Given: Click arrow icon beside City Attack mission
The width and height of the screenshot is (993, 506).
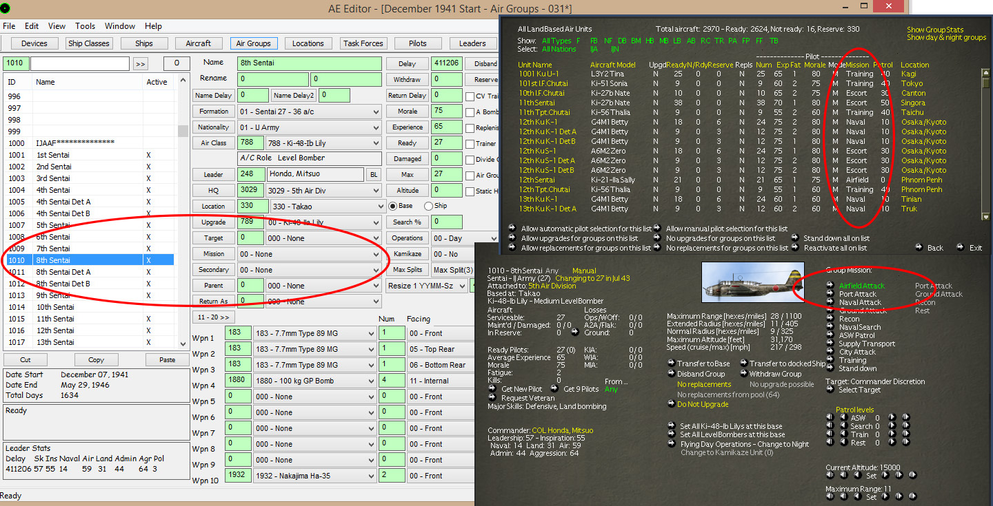Looking at the screenshot, I should click(830, 352).
